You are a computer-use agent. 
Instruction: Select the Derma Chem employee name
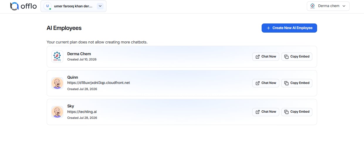click(79, 54)
